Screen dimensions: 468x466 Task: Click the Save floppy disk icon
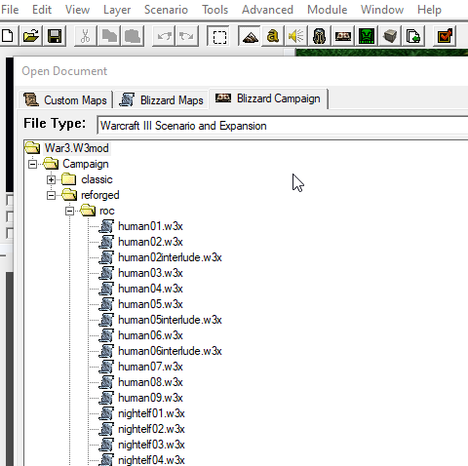55,36
